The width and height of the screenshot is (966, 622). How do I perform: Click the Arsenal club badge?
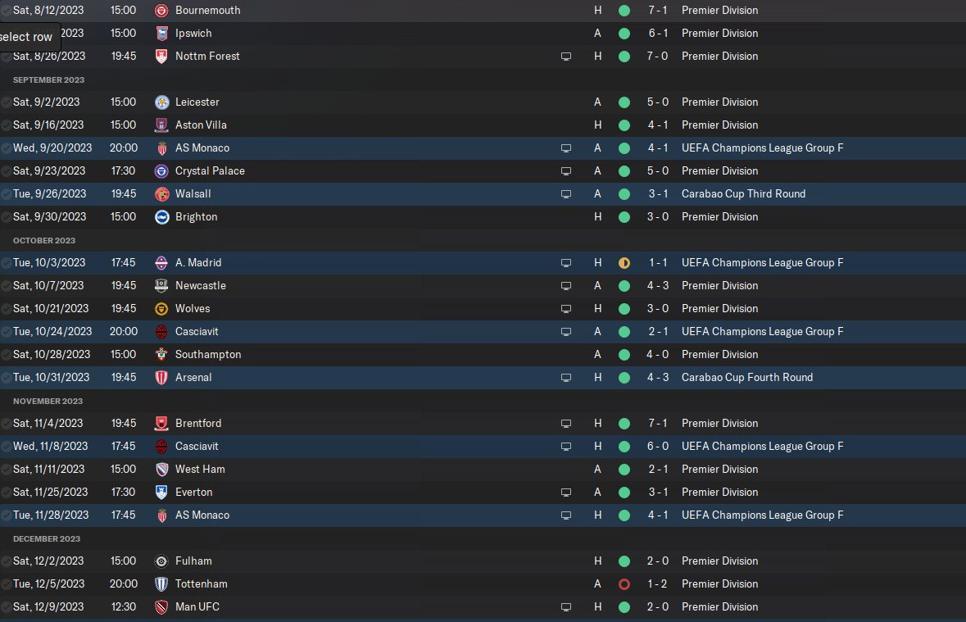point(161,378)
